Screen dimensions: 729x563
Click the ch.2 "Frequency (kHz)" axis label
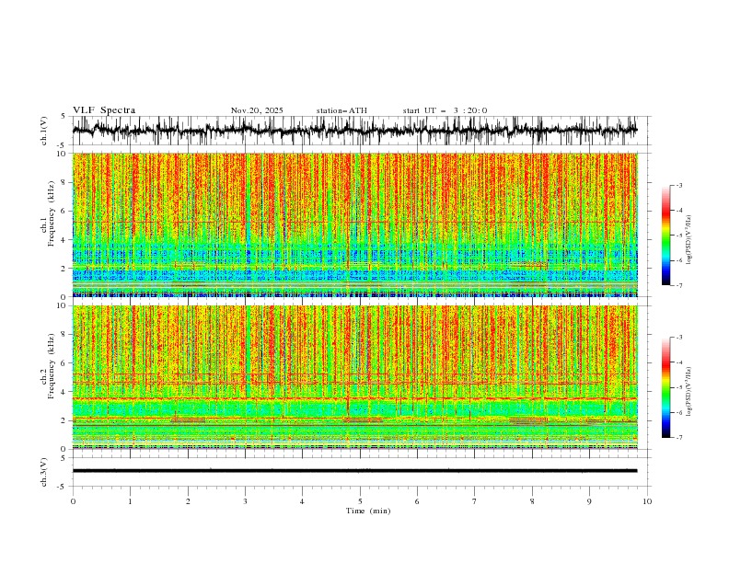52,366
